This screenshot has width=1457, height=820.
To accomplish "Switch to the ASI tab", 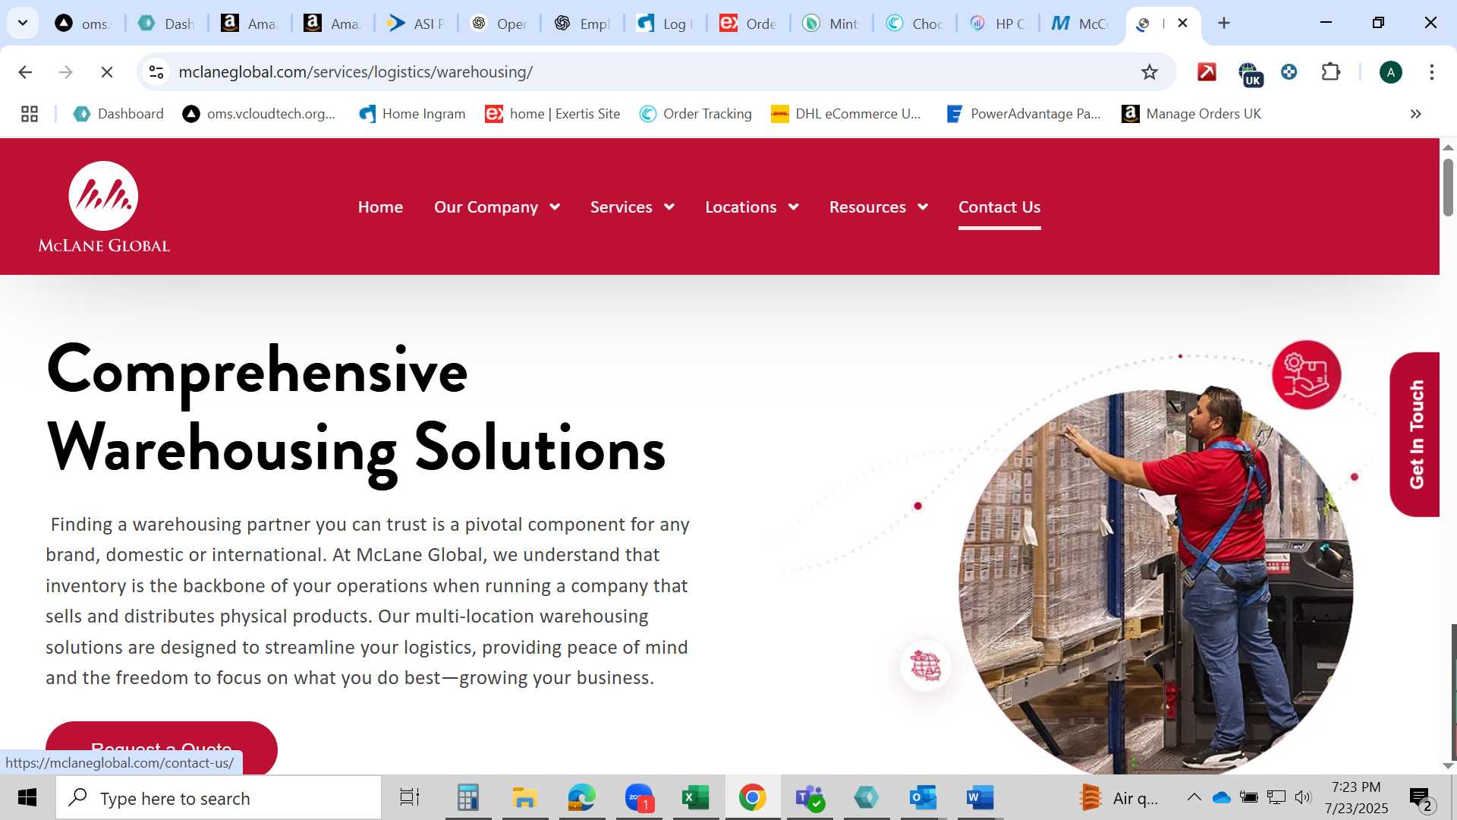I will click(415, 24).
